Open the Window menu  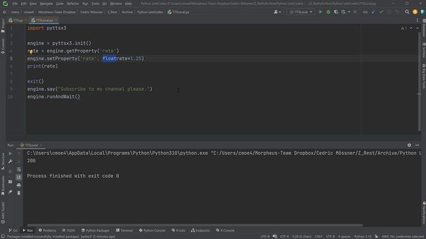(x=116, y=3)
